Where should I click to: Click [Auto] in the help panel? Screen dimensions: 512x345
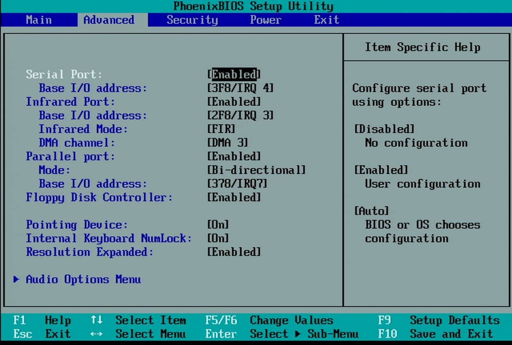(372, 211)
